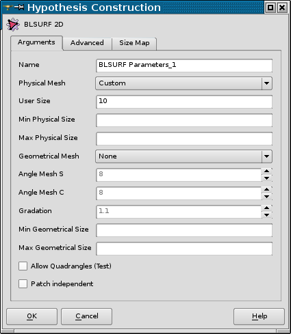
Task: Toggle Patch independent checkbox
Action: pyautogui.click(x=23, y=284)
